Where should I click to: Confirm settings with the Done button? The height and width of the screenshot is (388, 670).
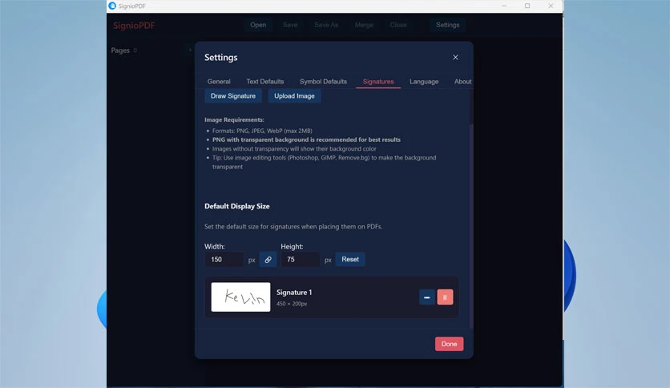(x=449, y=344)
